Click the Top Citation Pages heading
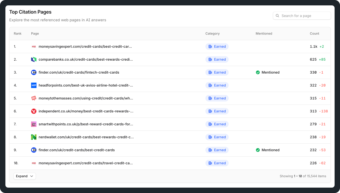This screenshot has height=193, width=340. (30, 12)
